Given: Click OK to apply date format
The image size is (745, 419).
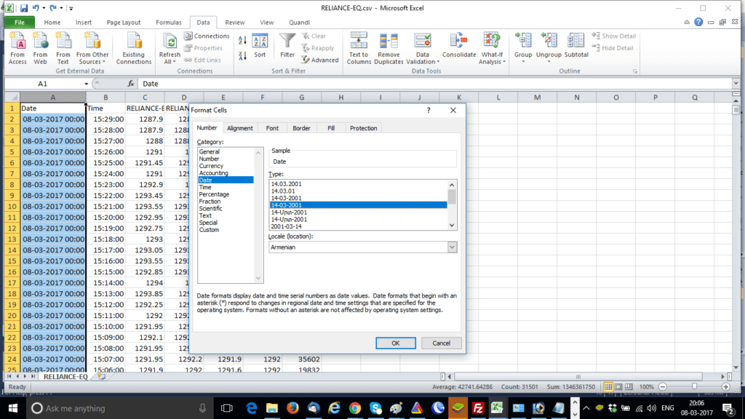Looking at the screenshot, I should pos(396,343).
